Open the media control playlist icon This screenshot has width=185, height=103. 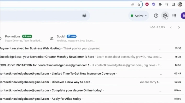pyautogui.click(x=167, y=4)
